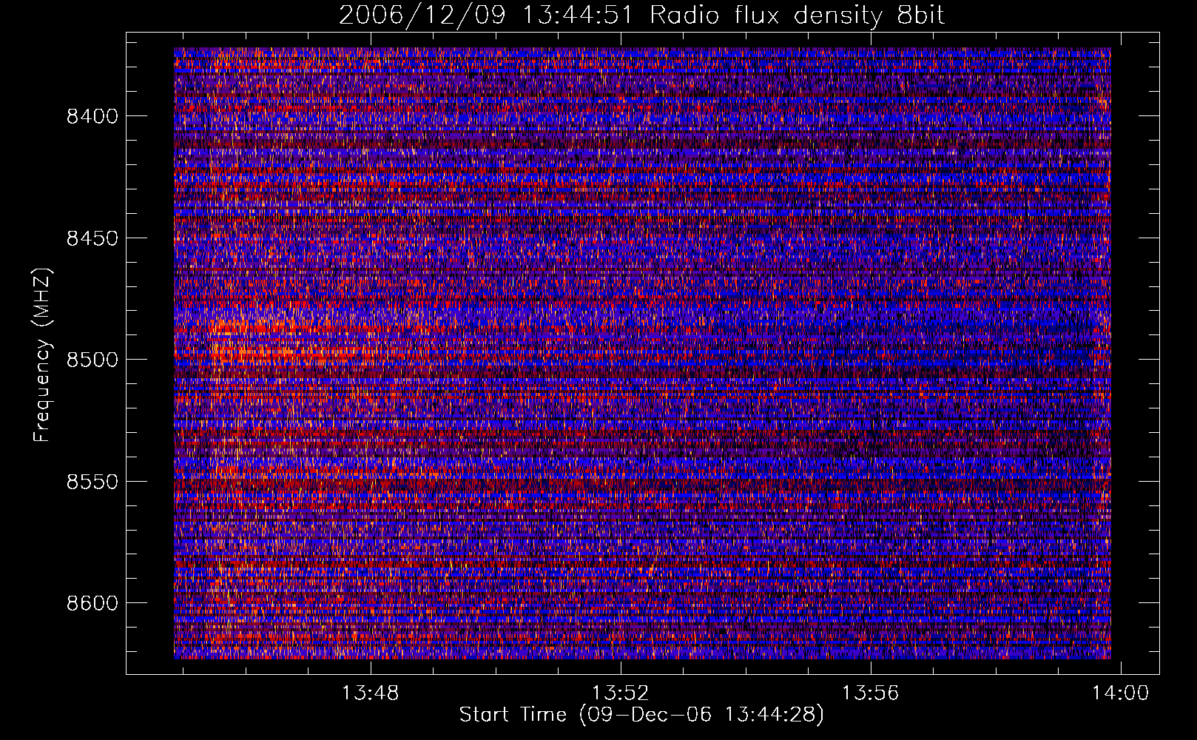Click the plot title "2006/12/09 13:44:51 Radio flux density 8bit"
Image resolution: width=1197 pixels, height=740 pixels.
coord(642,15)
